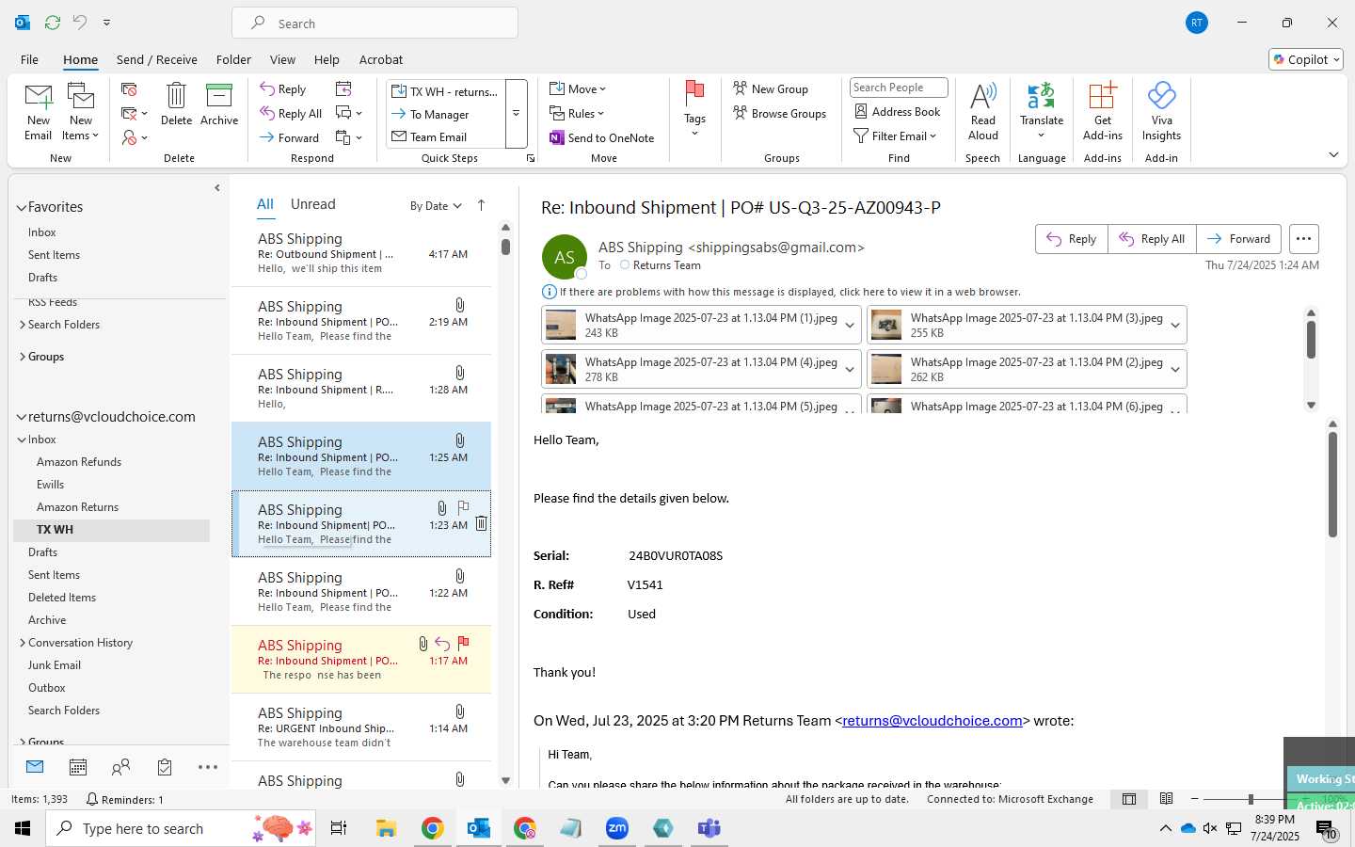Click the send/receive sync icon in title bar
1355x847 pixels.
pos(53,22)
